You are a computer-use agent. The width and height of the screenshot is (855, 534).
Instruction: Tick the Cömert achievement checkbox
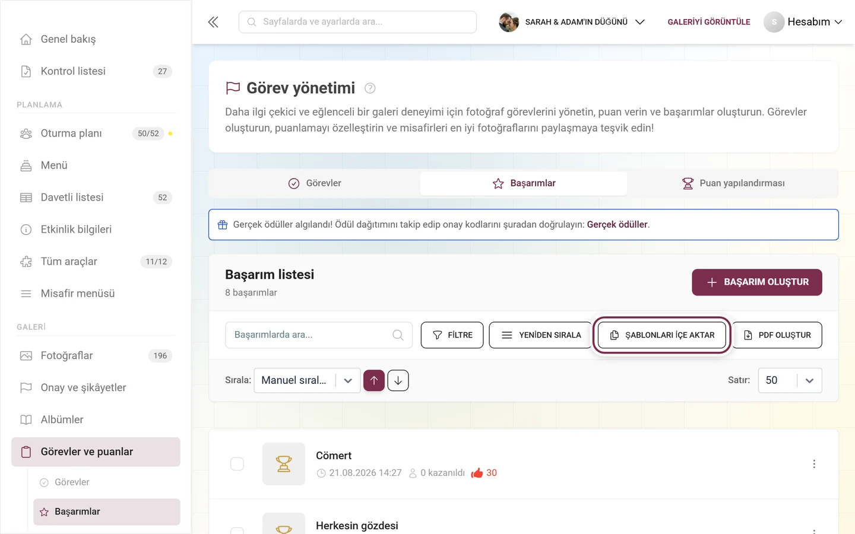click(x=237, y=464)
